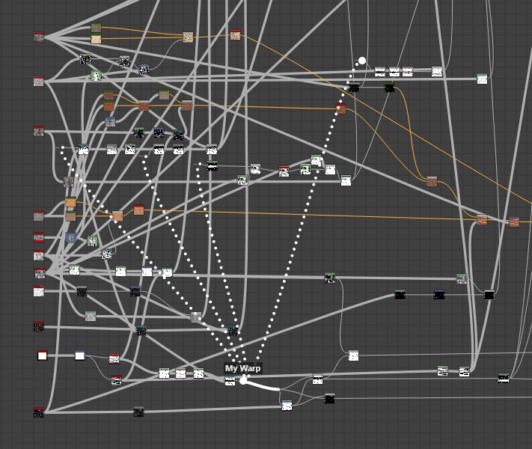Screen dimensions: 532x449
Task: Select the light green node right of the blue node
Action: (x=93, y=241)
